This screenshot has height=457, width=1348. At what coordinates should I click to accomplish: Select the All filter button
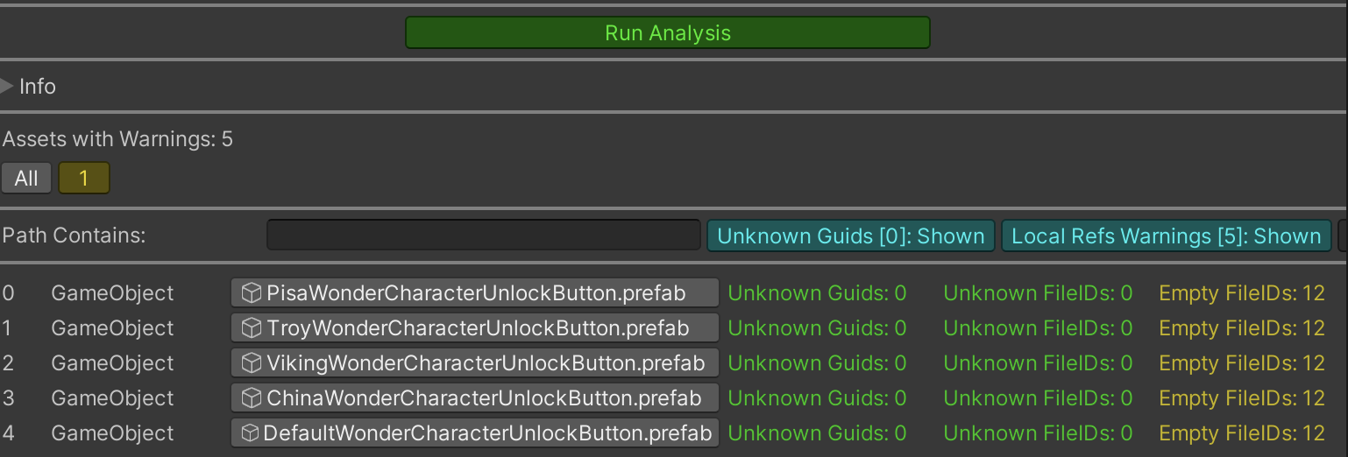(x=26, y=179)
